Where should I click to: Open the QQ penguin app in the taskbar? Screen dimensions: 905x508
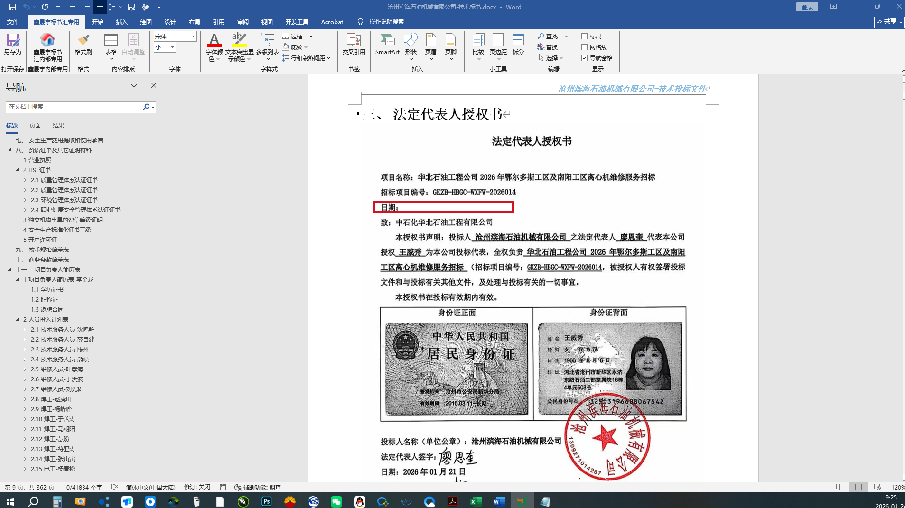coord(360,501)
